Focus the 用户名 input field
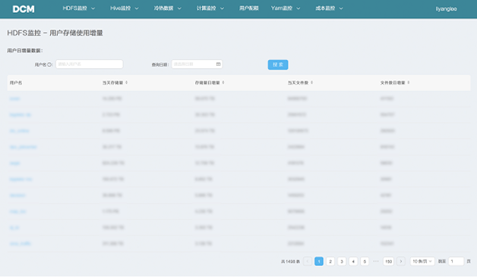 [90, 64]
